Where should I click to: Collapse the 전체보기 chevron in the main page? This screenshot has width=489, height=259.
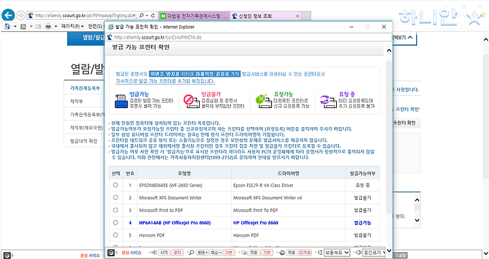pyautogui.click(x=410, y=37)
